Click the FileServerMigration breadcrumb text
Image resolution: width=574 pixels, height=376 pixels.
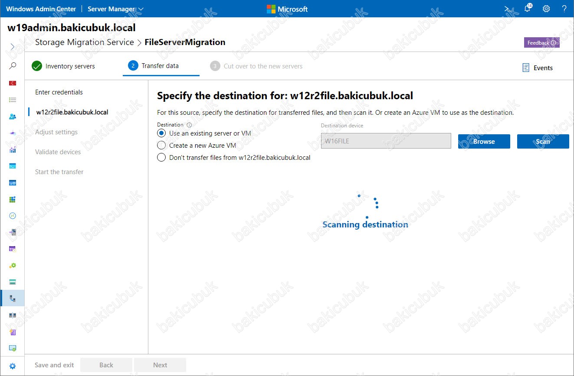point(185,42)
